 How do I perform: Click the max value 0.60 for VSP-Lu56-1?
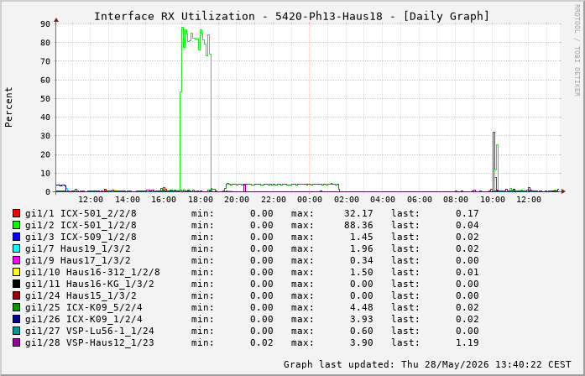[362, 331]
